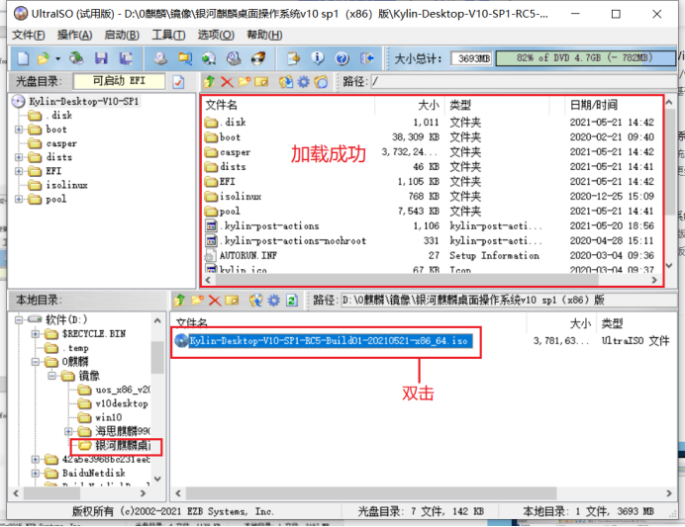Open the 文件(F) menu

(x=29, y=35)
